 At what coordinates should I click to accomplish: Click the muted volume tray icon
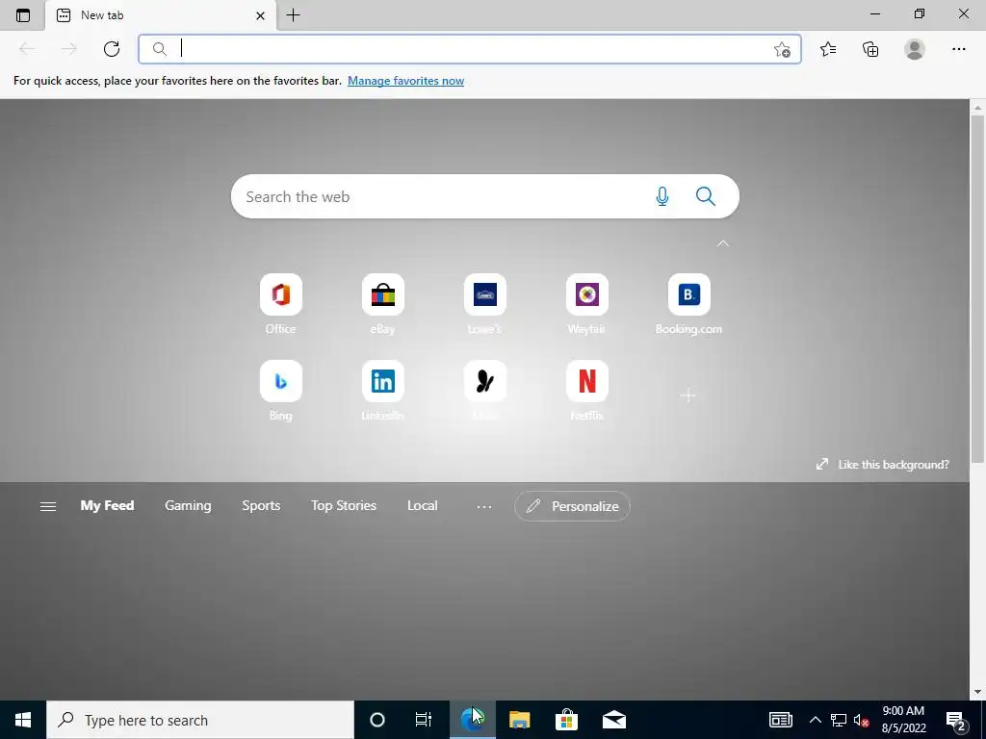(x=862, y=720)
